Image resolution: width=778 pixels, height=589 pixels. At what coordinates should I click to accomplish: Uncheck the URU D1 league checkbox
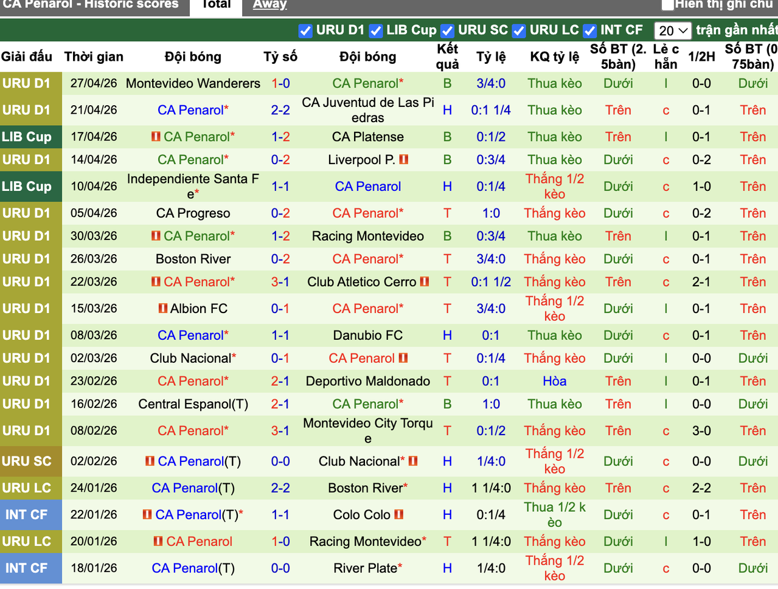[x=305, y=31]
